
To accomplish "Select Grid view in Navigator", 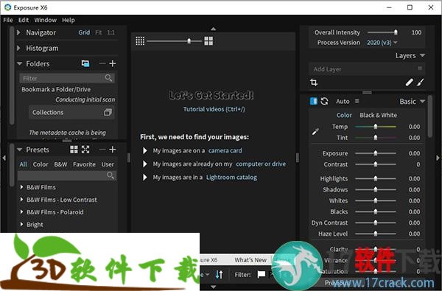I will (84, 32).
